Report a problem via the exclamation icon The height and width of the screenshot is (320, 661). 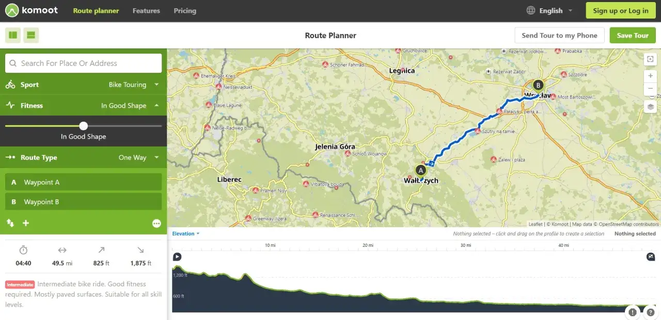point(632,312)
